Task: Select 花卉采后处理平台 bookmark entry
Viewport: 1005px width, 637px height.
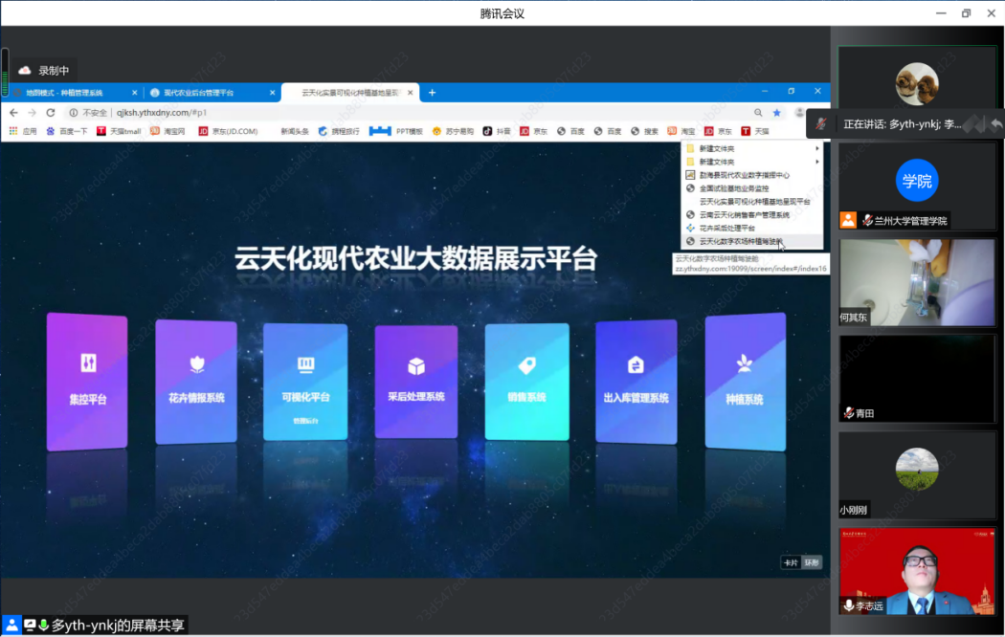Action: (x=726, y=229)
